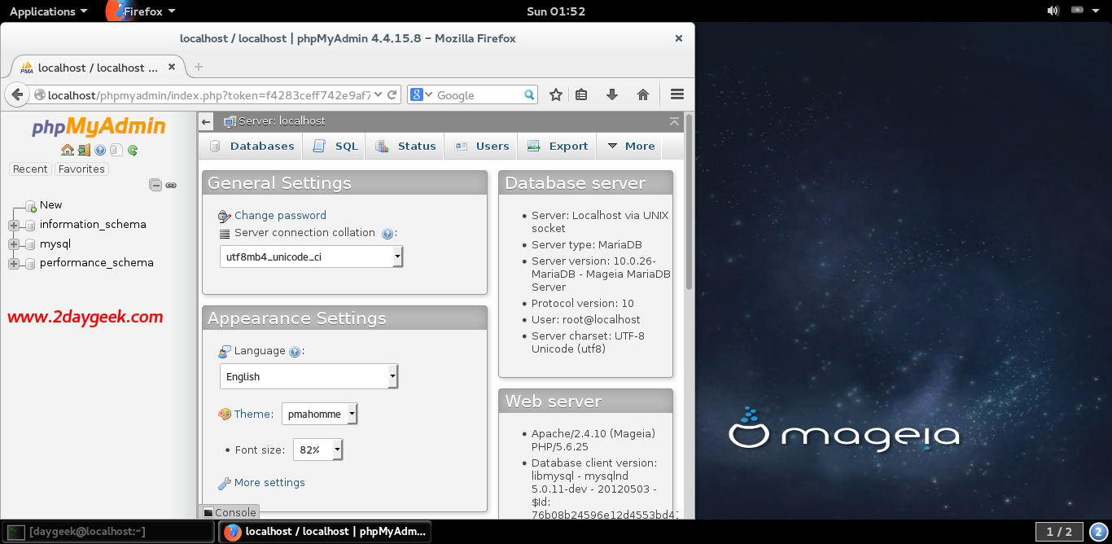Click the page vertical scrollbar thumb
The height and width of the screenshot is (544, 1112).
pyautogui.click(x=690, y=202)
